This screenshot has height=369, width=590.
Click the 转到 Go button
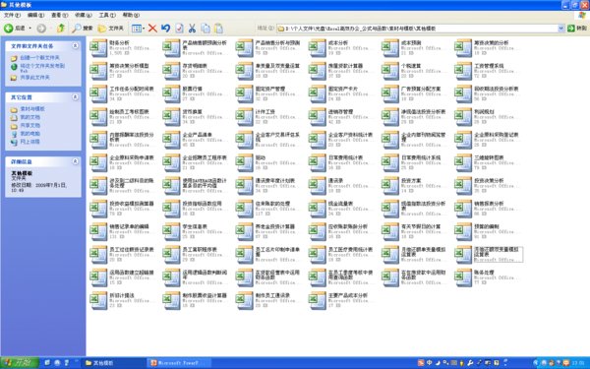tap(577, 29)
